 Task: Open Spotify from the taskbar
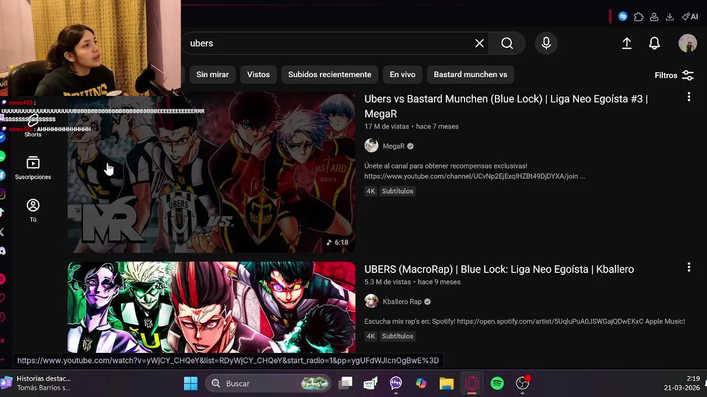497,384
